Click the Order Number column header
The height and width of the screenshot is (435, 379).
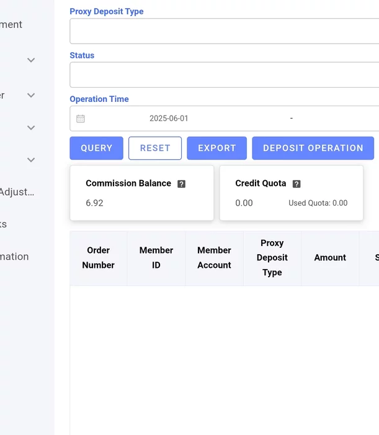coord(98,258)
